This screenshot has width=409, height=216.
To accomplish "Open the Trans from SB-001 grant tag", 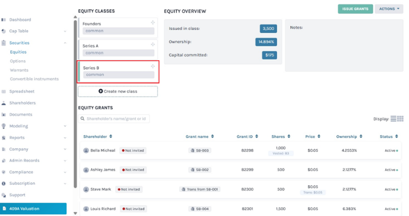I will [x=200, y=189].
